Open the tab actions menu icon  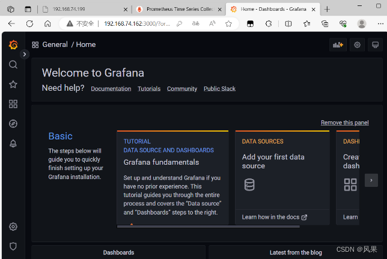pyautogui.click(x=28, y=10)
